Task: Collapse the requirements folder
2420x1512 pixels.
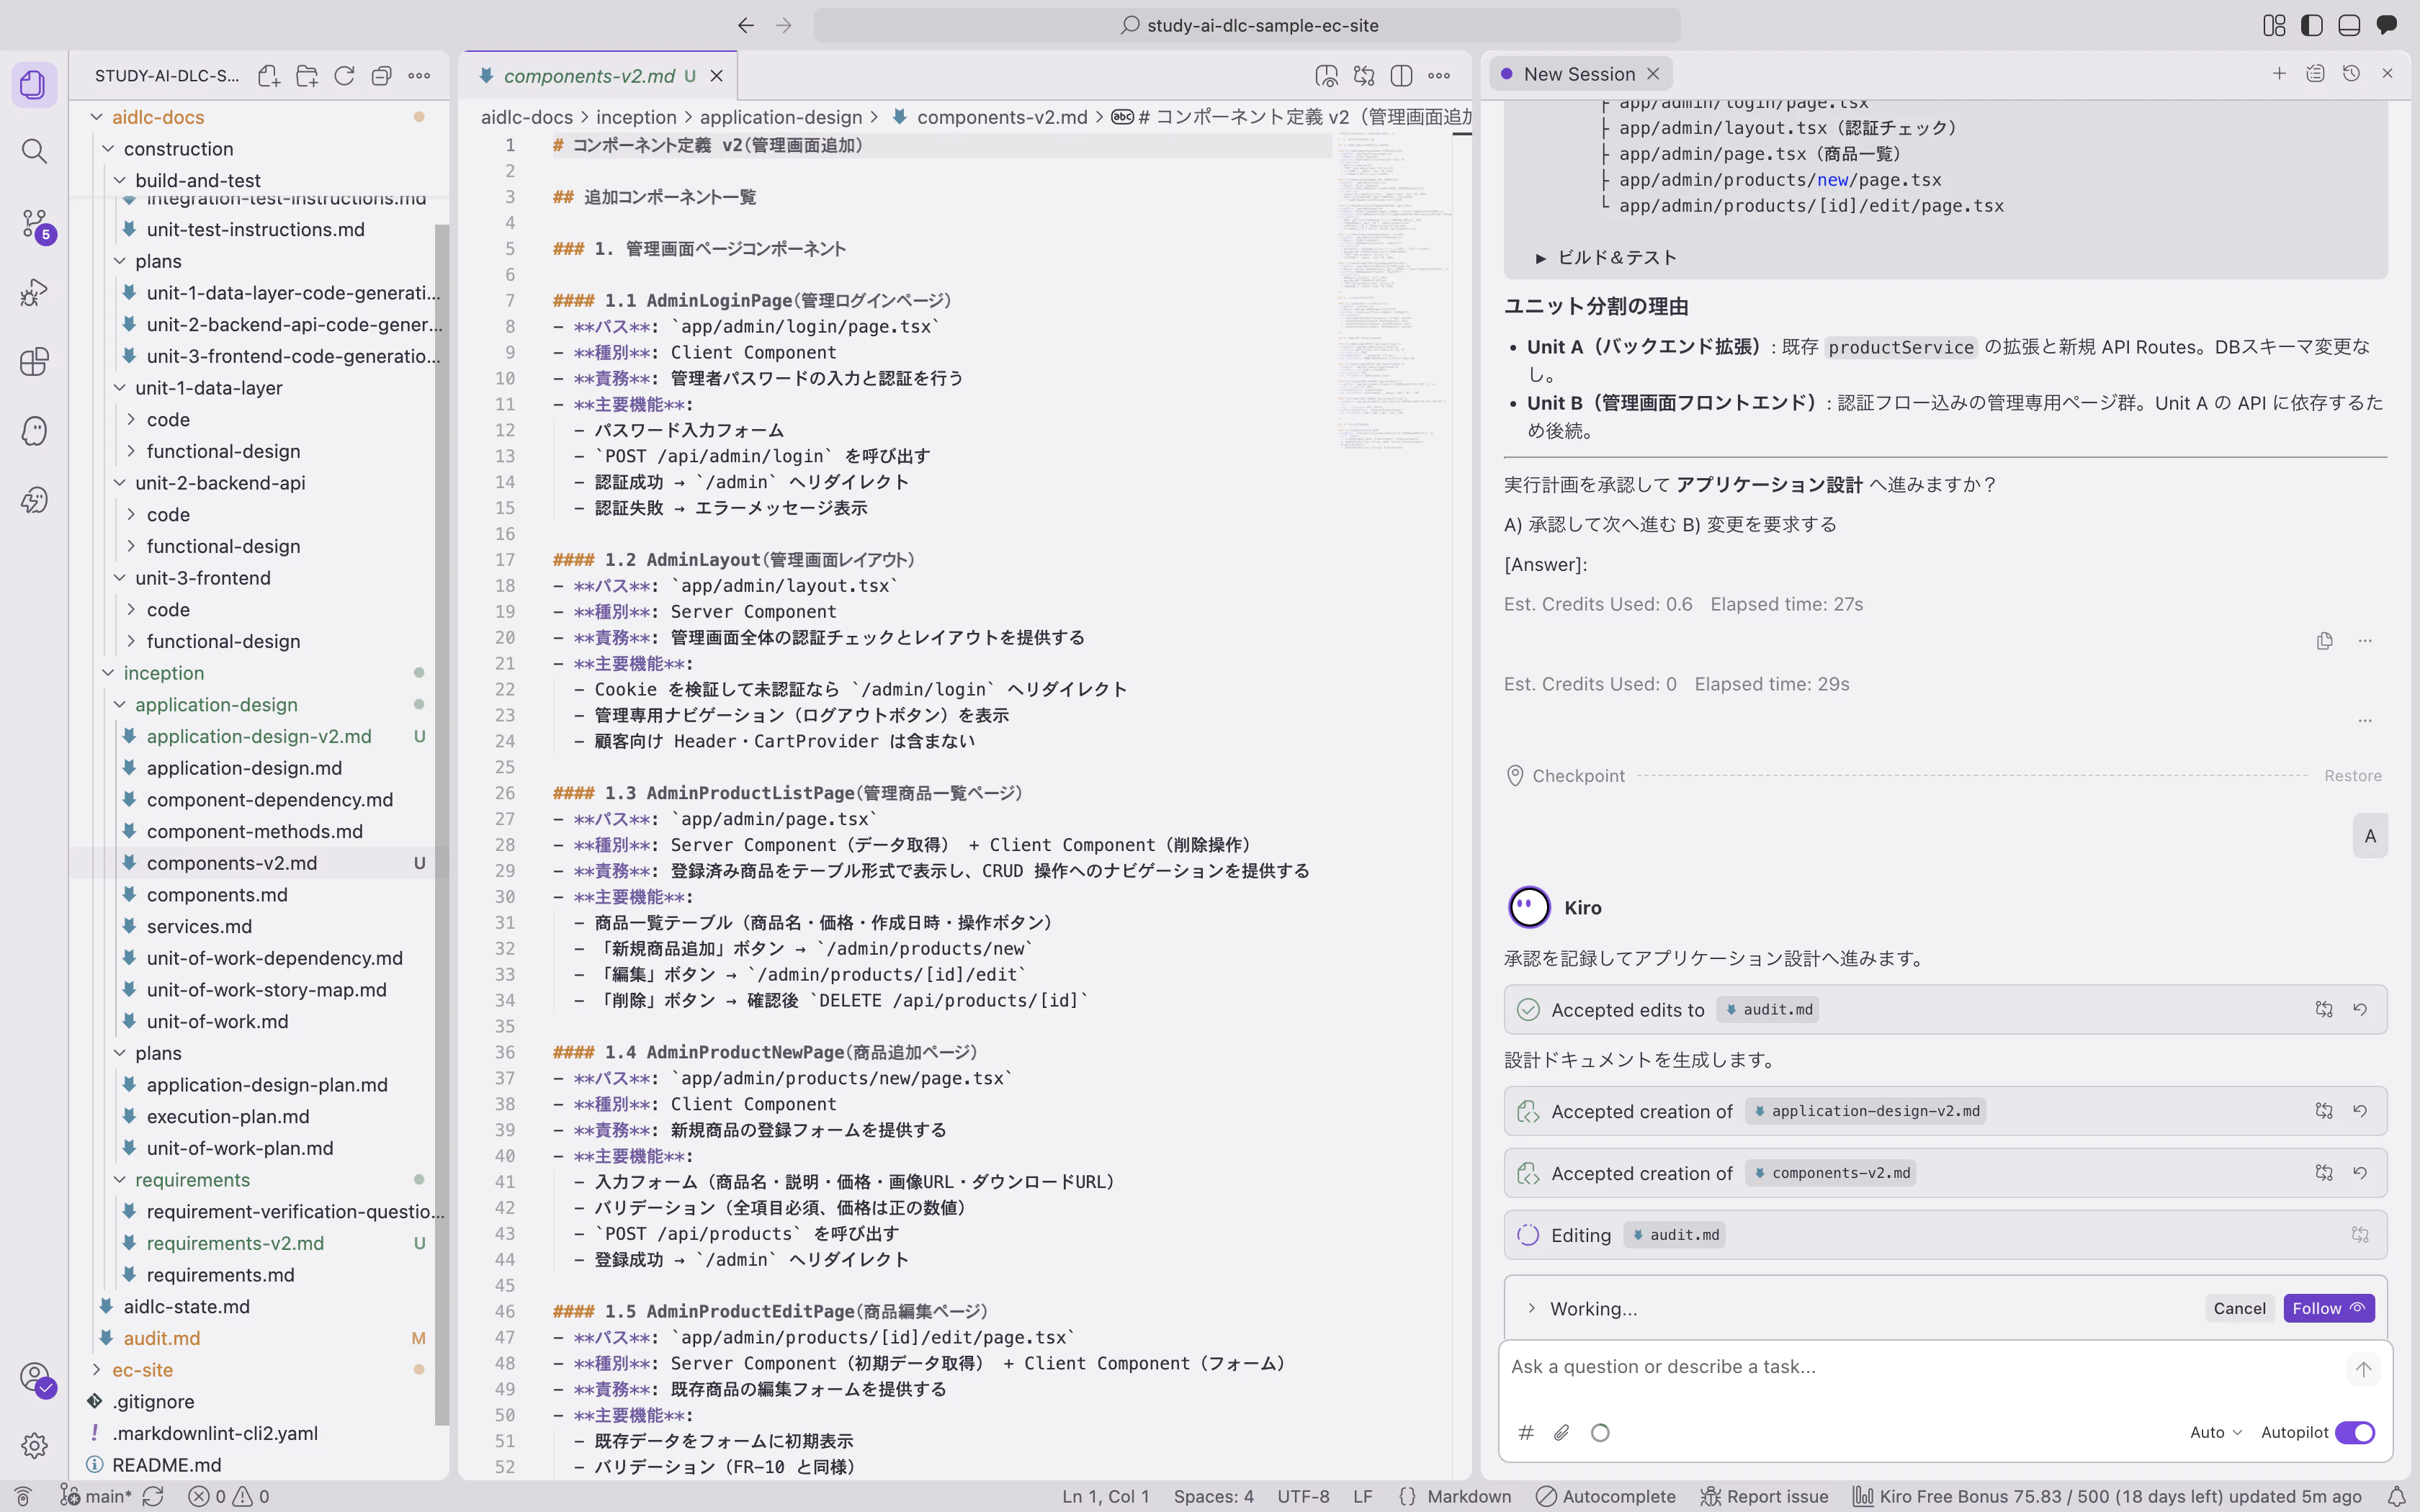Action: [120, 1180]
